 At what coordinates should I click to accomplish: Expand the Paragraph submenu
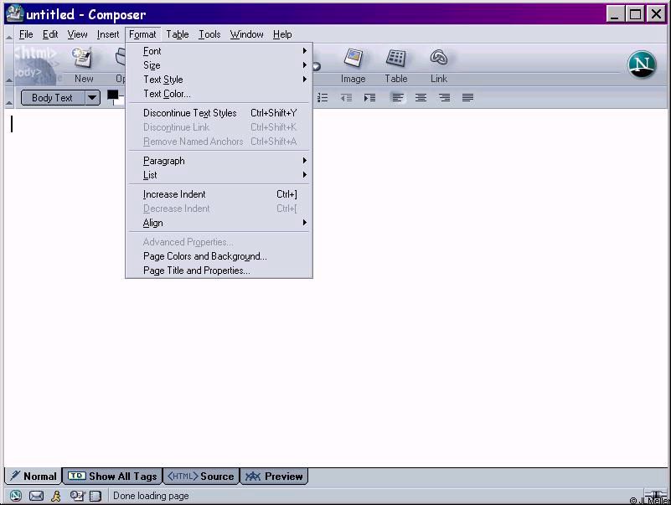pos(219,161)
